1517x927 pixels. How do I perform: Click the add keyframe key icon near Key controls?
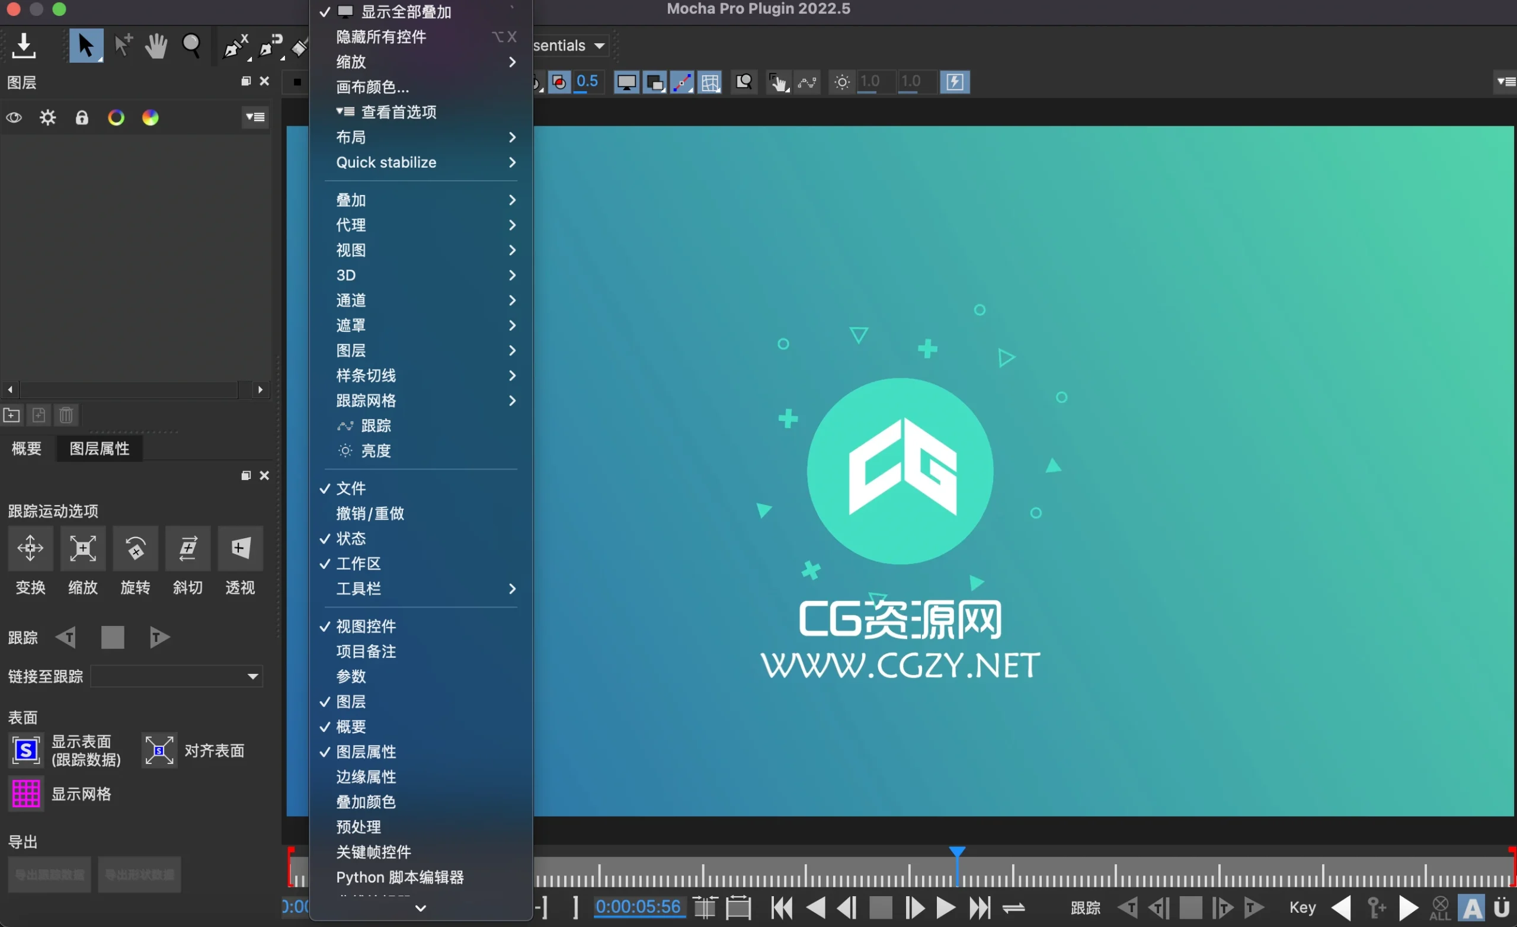[1377, 907]
